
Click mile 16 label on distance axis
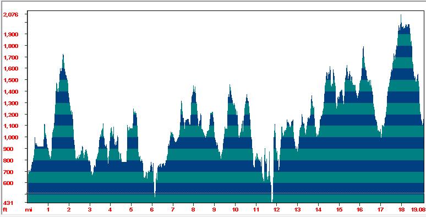click(x=360, y=210)
